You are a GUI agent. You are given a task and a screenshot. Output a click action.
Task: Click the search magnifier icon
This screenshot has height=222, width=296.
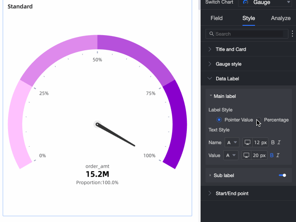pos(211,34)
